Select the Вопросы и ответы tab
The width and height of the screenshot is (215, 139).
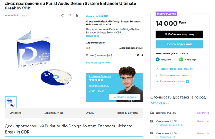pyautogui.click(x=127, y=113)
